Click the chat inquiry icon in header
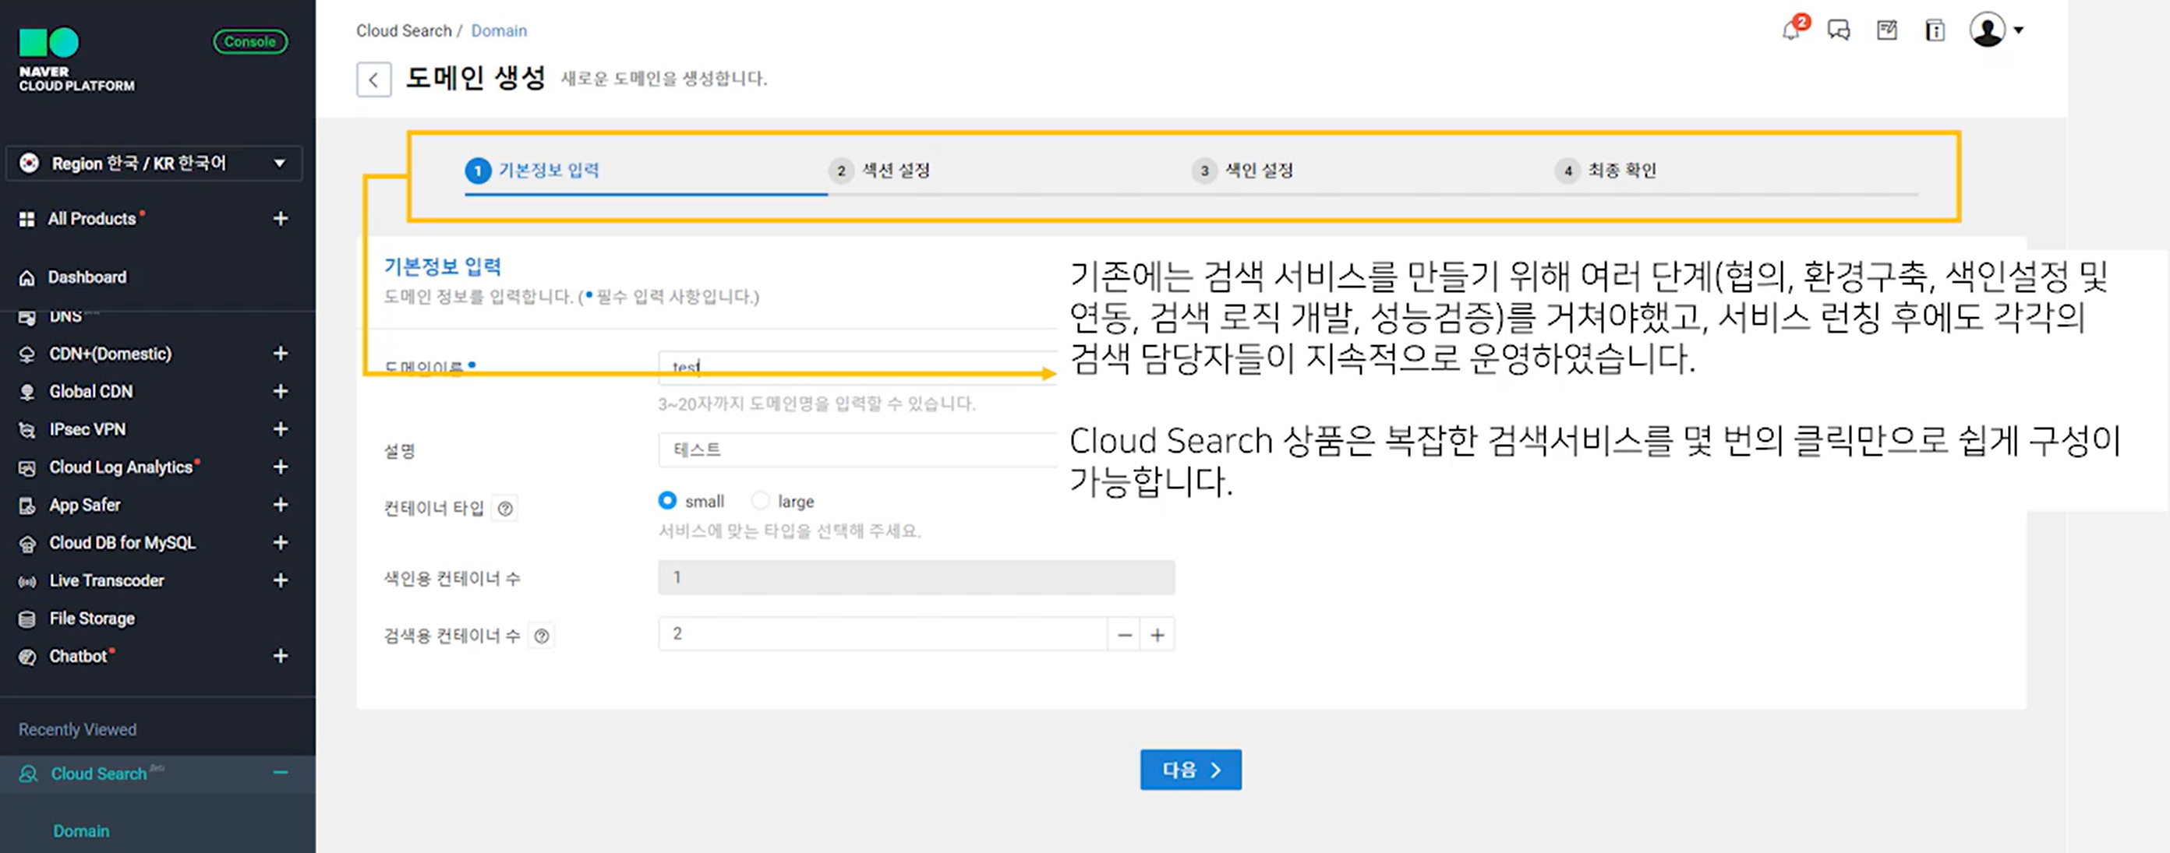Image resolution: width=2170 pixels, height=853 pixels. (x=1838, y=31)
